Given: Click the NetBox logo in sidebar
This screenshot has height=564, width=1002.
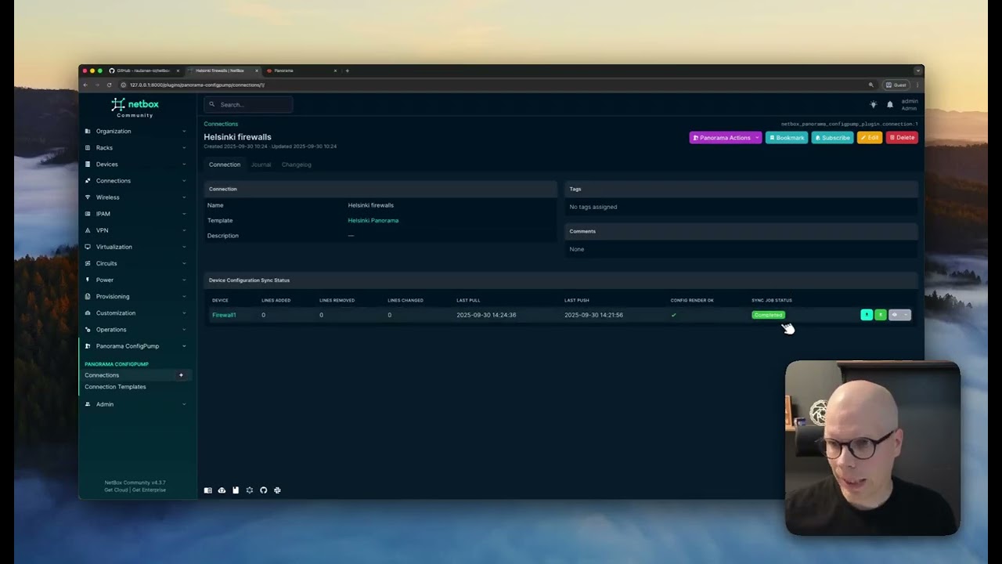Looking at the screenshot, I should click(x=135, y=107).
